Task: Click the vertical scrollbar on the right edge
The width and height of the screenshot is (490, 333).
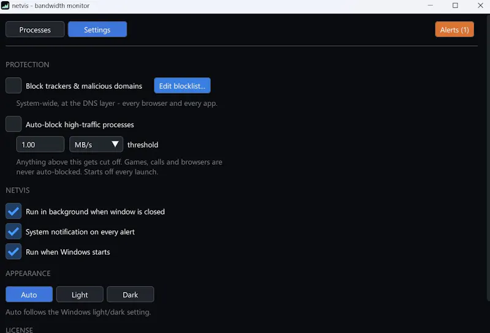Action: pyautogui.click(x=488, y=158)
